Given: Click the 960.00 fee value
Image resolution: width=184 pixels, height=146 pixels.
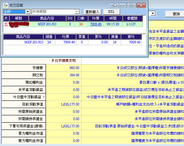Looking at the screenshot, I should point(74,68).
